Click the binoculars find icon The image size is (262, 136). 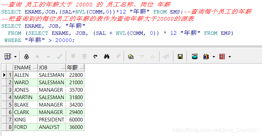(106, 56)
